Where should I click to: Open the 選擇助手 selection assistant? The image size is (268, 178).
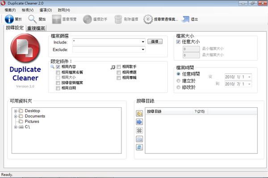[x=95, y=19]
